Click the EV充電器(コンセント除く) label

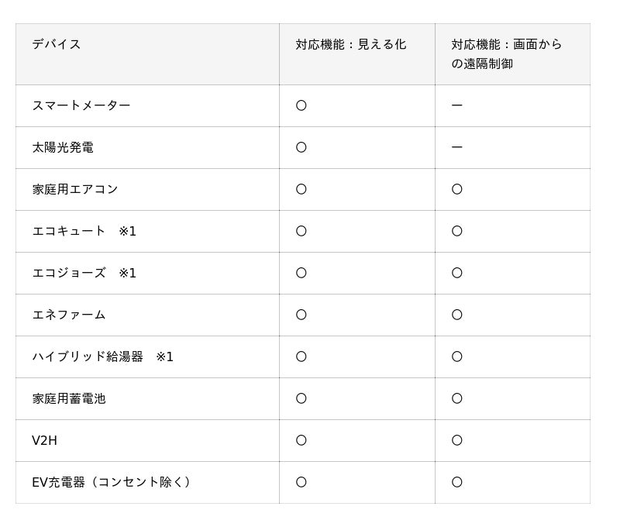[112, 482]
